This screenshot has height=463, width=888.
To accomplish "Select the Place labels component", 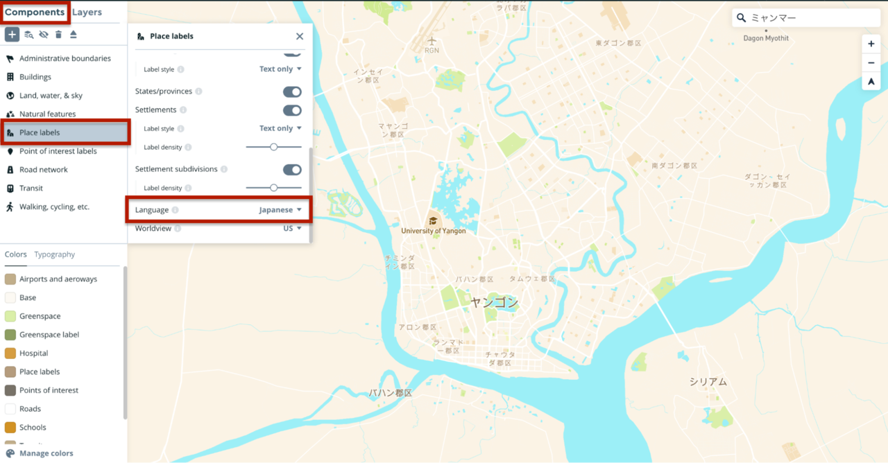I will coord(65,132).
